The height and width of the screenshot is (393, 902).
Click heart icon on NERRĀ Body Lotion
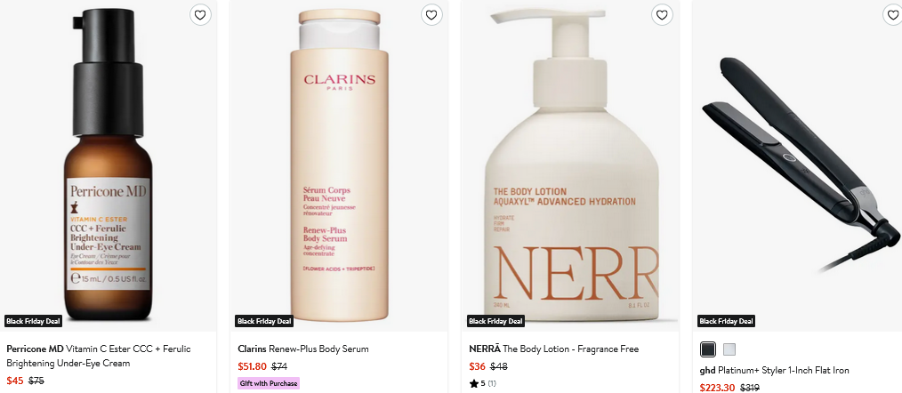pos(662,15)
